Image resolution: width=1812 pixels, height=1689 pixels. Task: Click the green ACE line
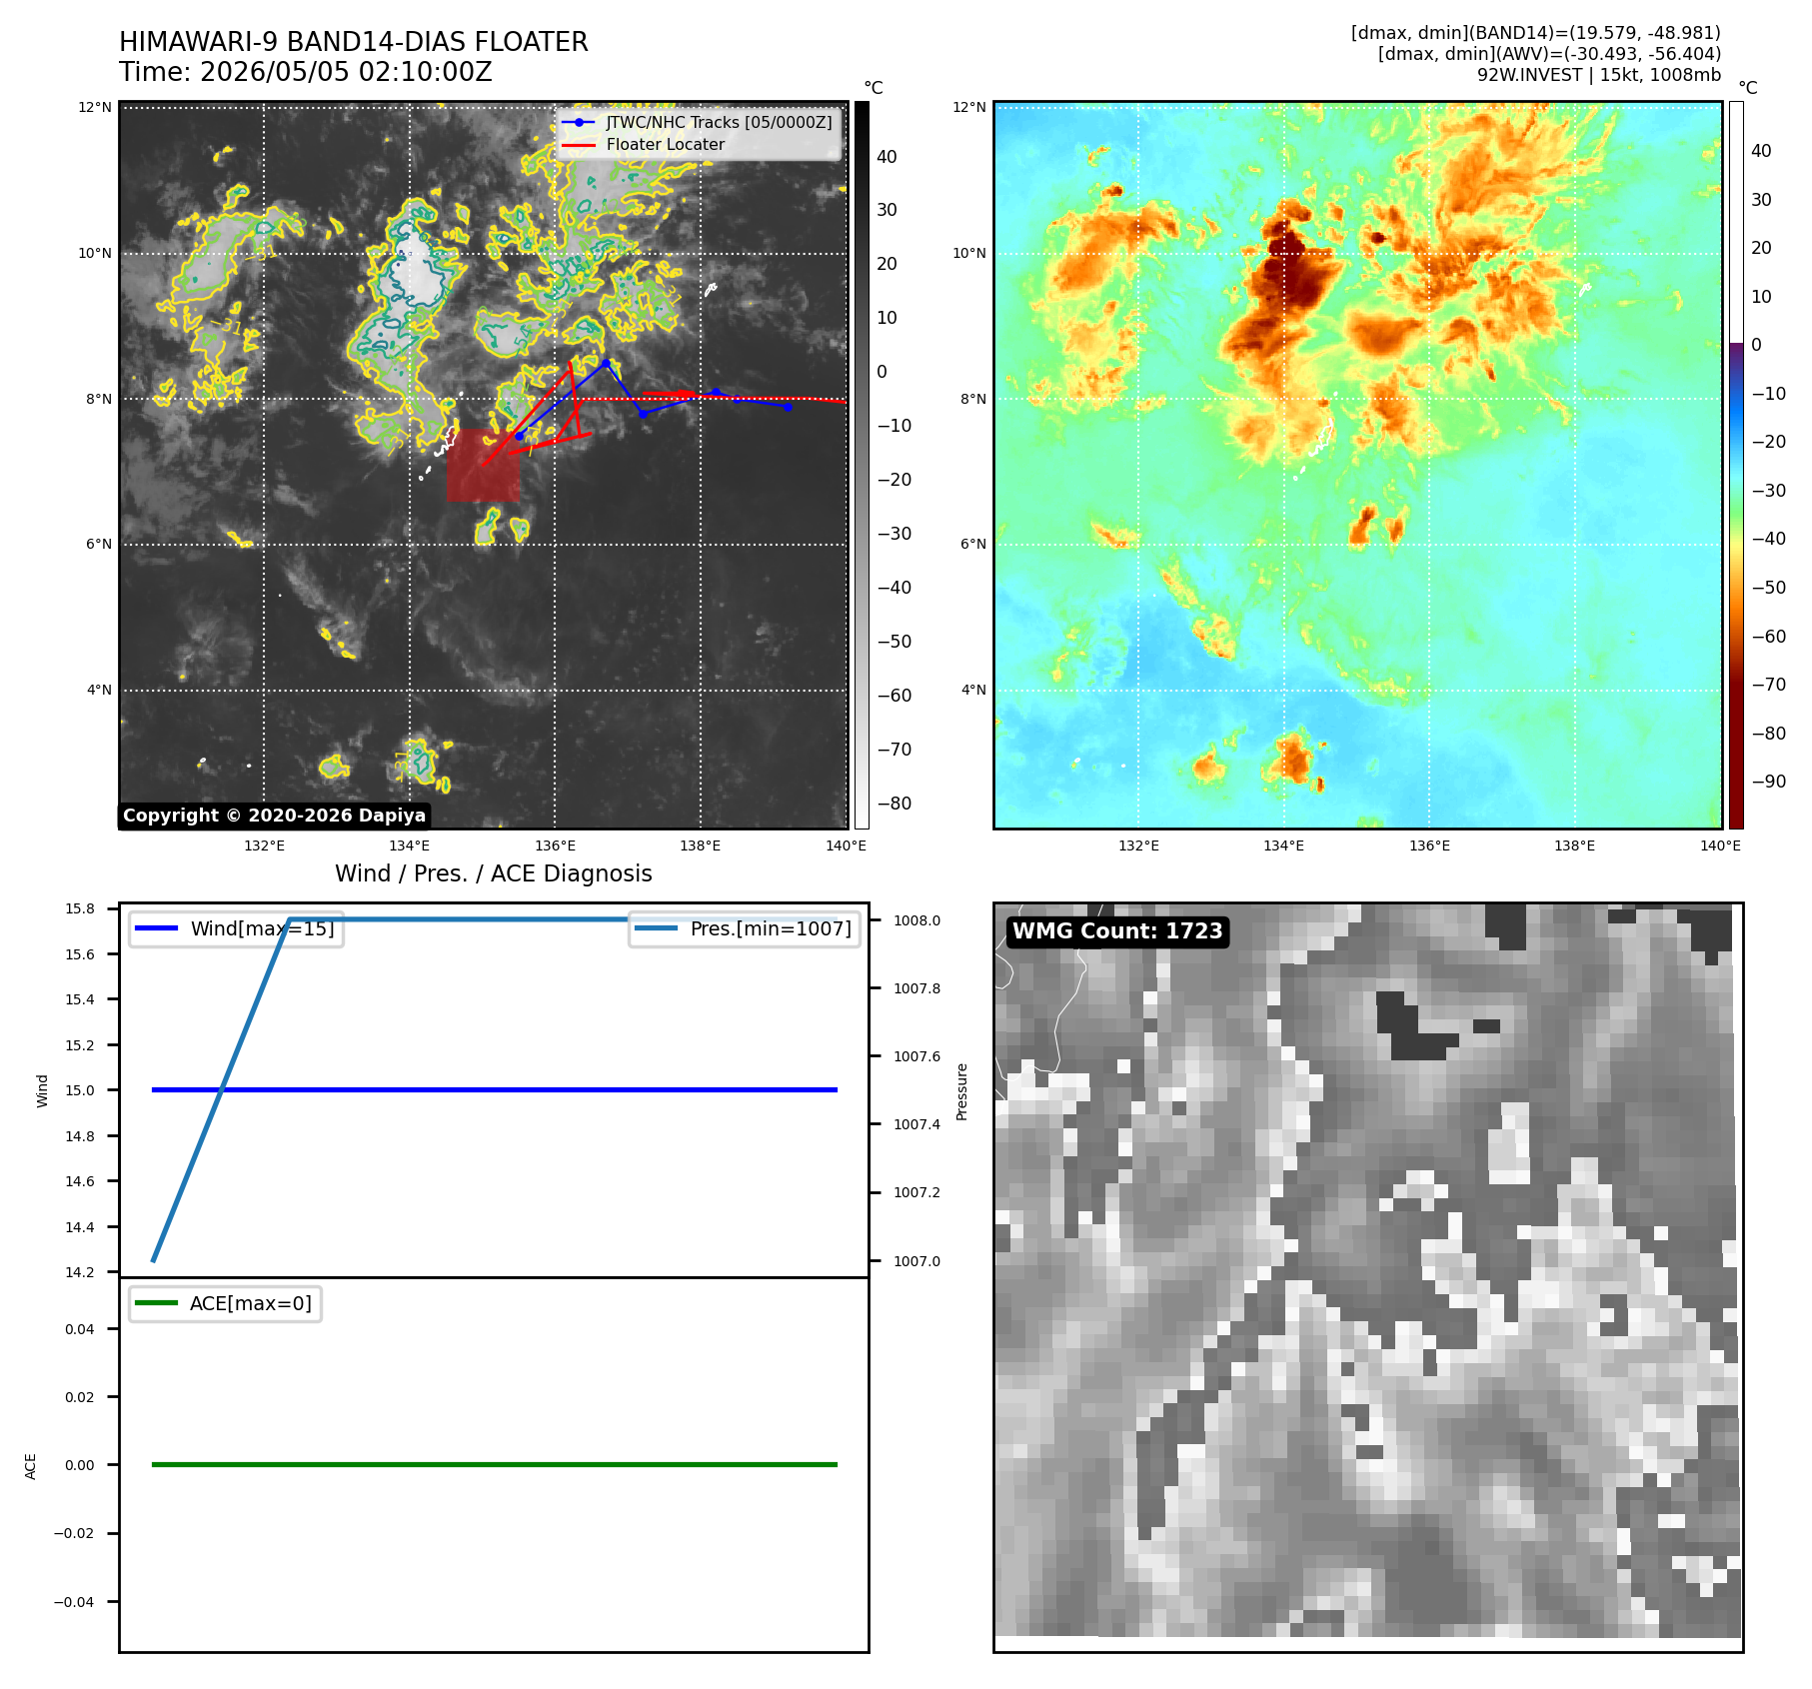(495, 1465)
